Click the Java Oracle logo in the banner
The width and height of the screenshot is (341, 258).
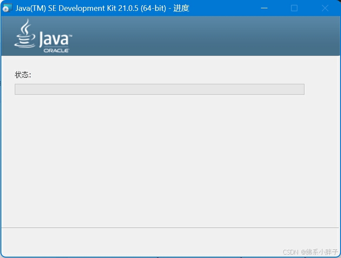(43, 36)
